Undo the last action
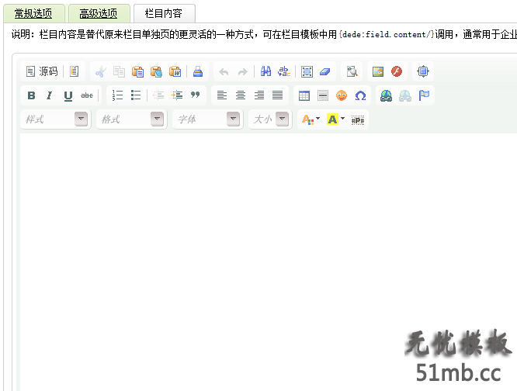Viewport: 517px width, 391px height. coord(224,71)
